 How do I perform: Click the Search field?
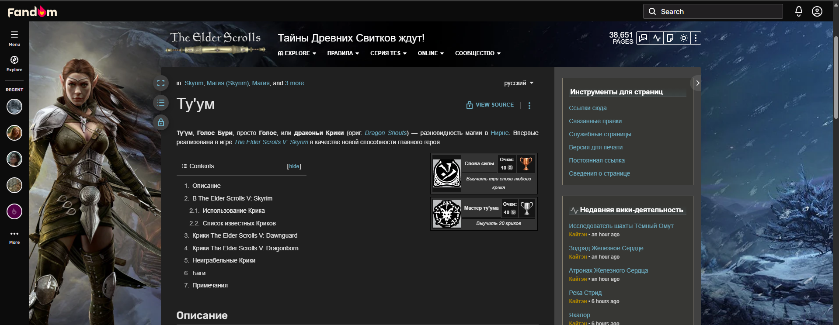pos(713,11)
